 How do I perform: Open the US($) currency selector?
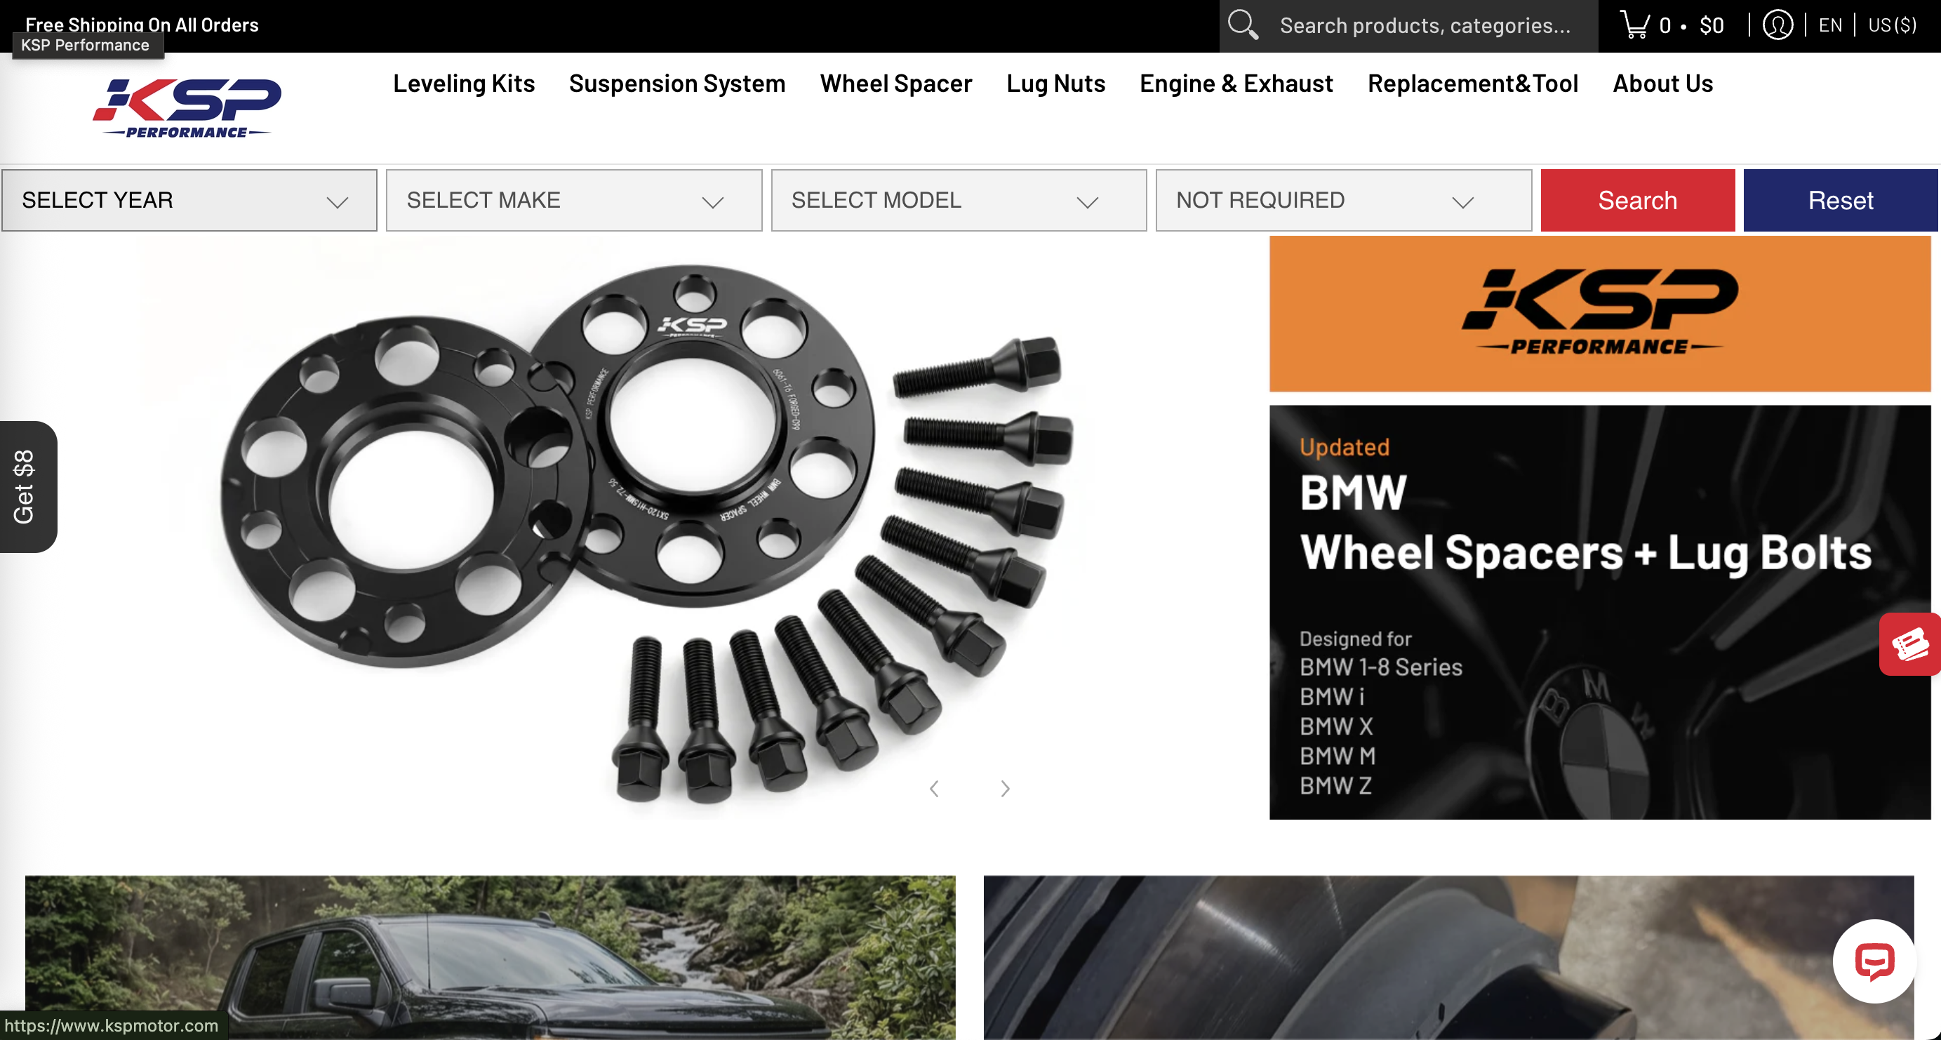pos(1892,26)
